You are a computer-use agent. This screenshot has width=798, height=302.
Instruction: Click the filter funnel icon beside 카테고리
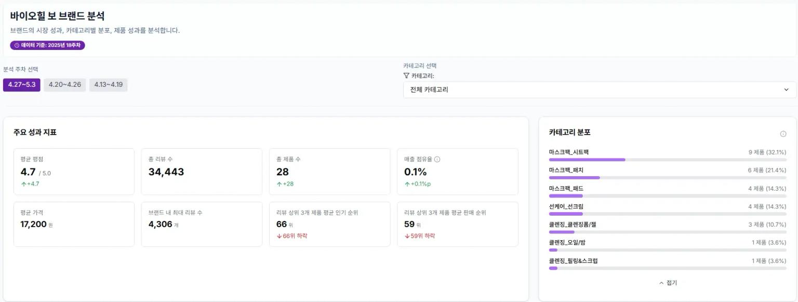point(406,75)
